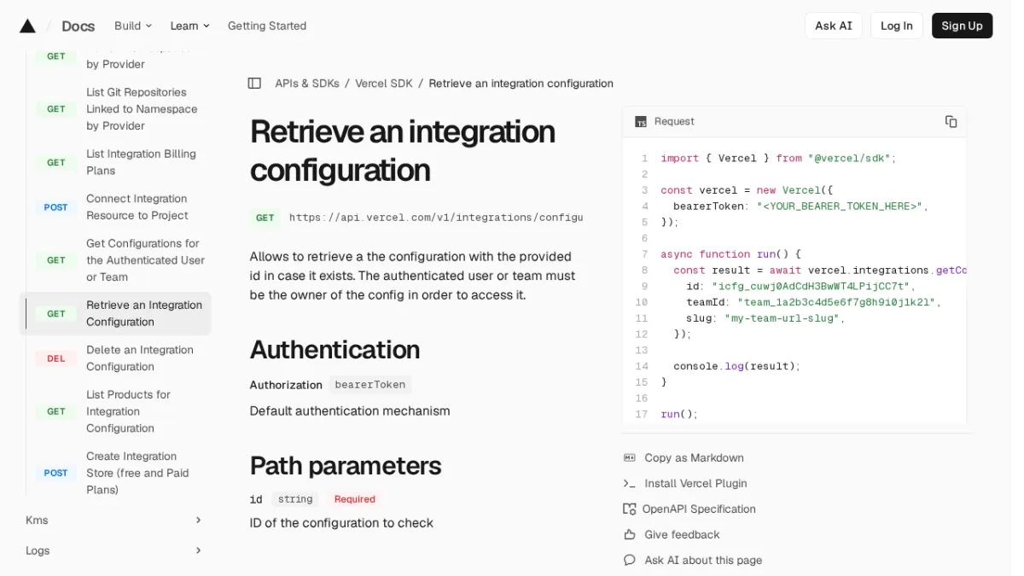
Task: Open APIs & SDKs breadcrumb
Action: coord(307,84)
